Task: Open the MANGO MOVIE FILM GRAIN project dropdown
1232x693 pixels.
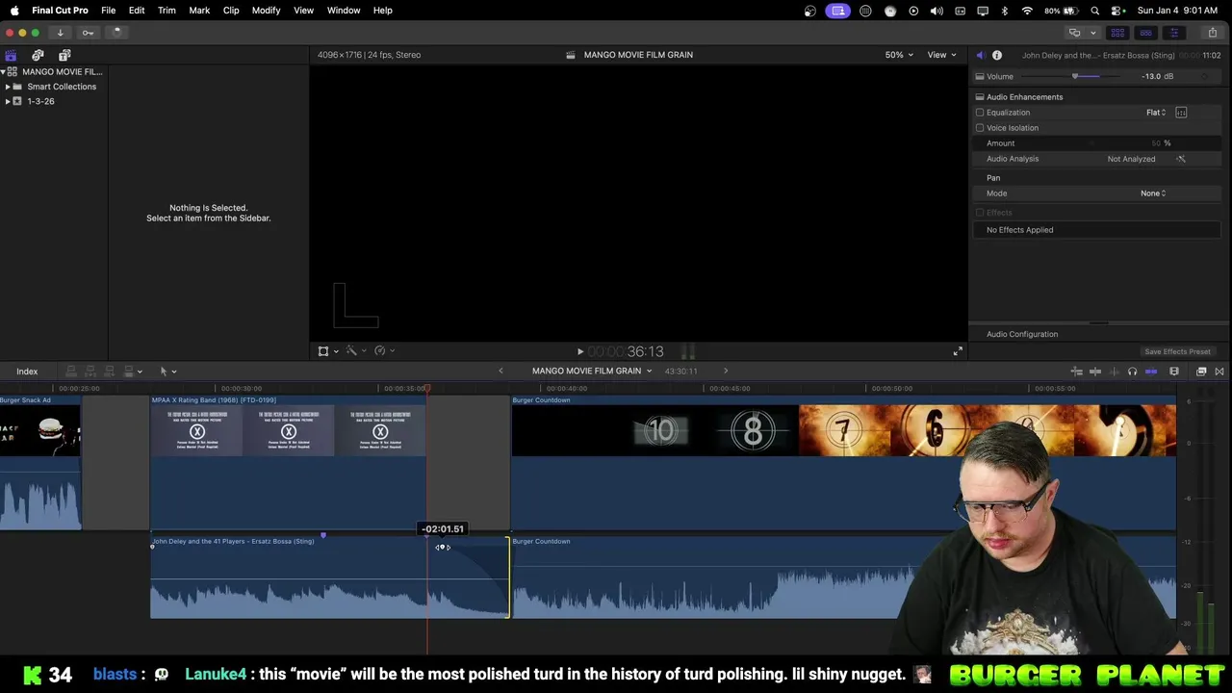Action: coord(592,371)
